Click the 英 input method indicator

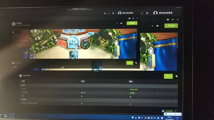click(x=158, y=118)
